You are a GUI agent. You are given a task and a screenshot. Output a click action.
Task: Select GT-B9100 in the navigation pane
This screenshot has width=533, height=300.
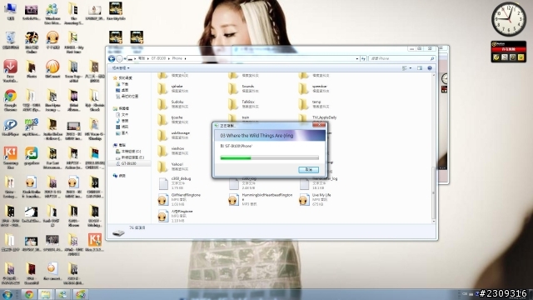point(129,163)
